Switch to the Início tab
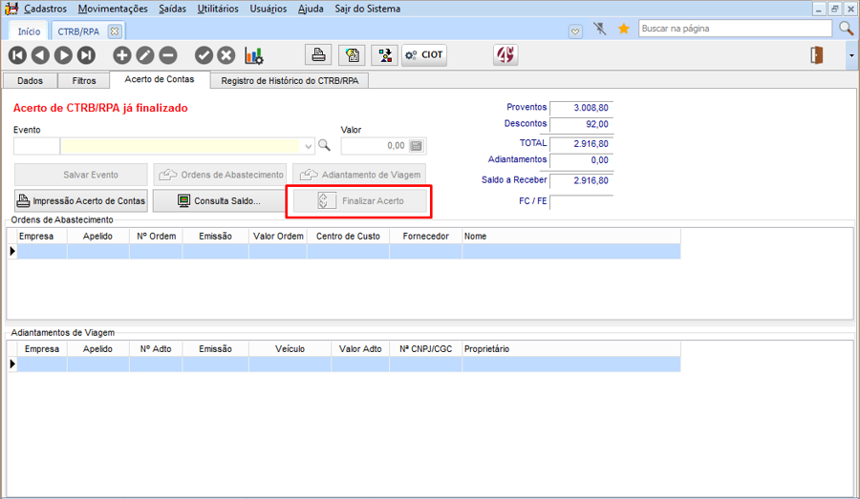Image resolution: width=860 pixels, height=499 pixels. click(x=29, y=31)
